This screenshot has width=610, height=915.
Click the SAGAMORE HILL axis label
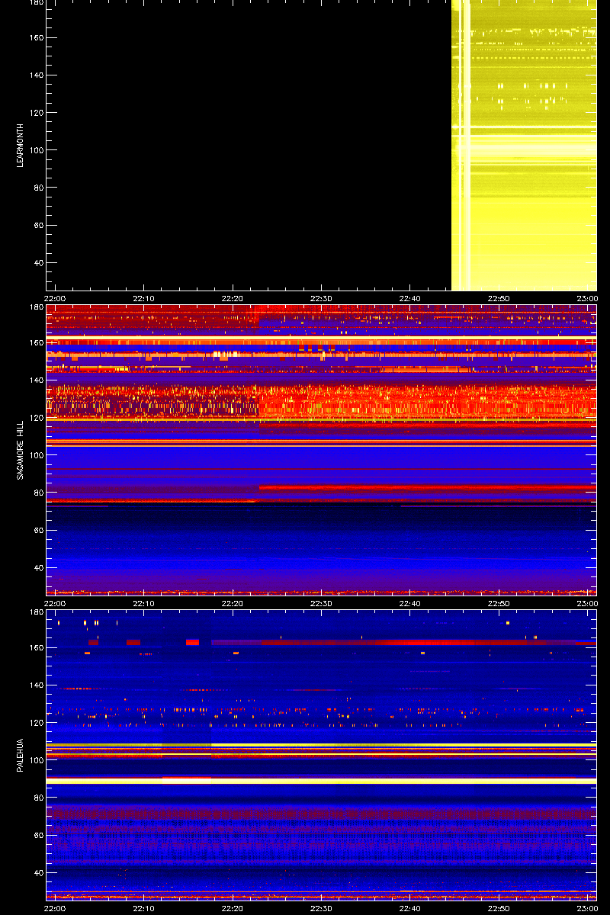[x=21, y=450]
